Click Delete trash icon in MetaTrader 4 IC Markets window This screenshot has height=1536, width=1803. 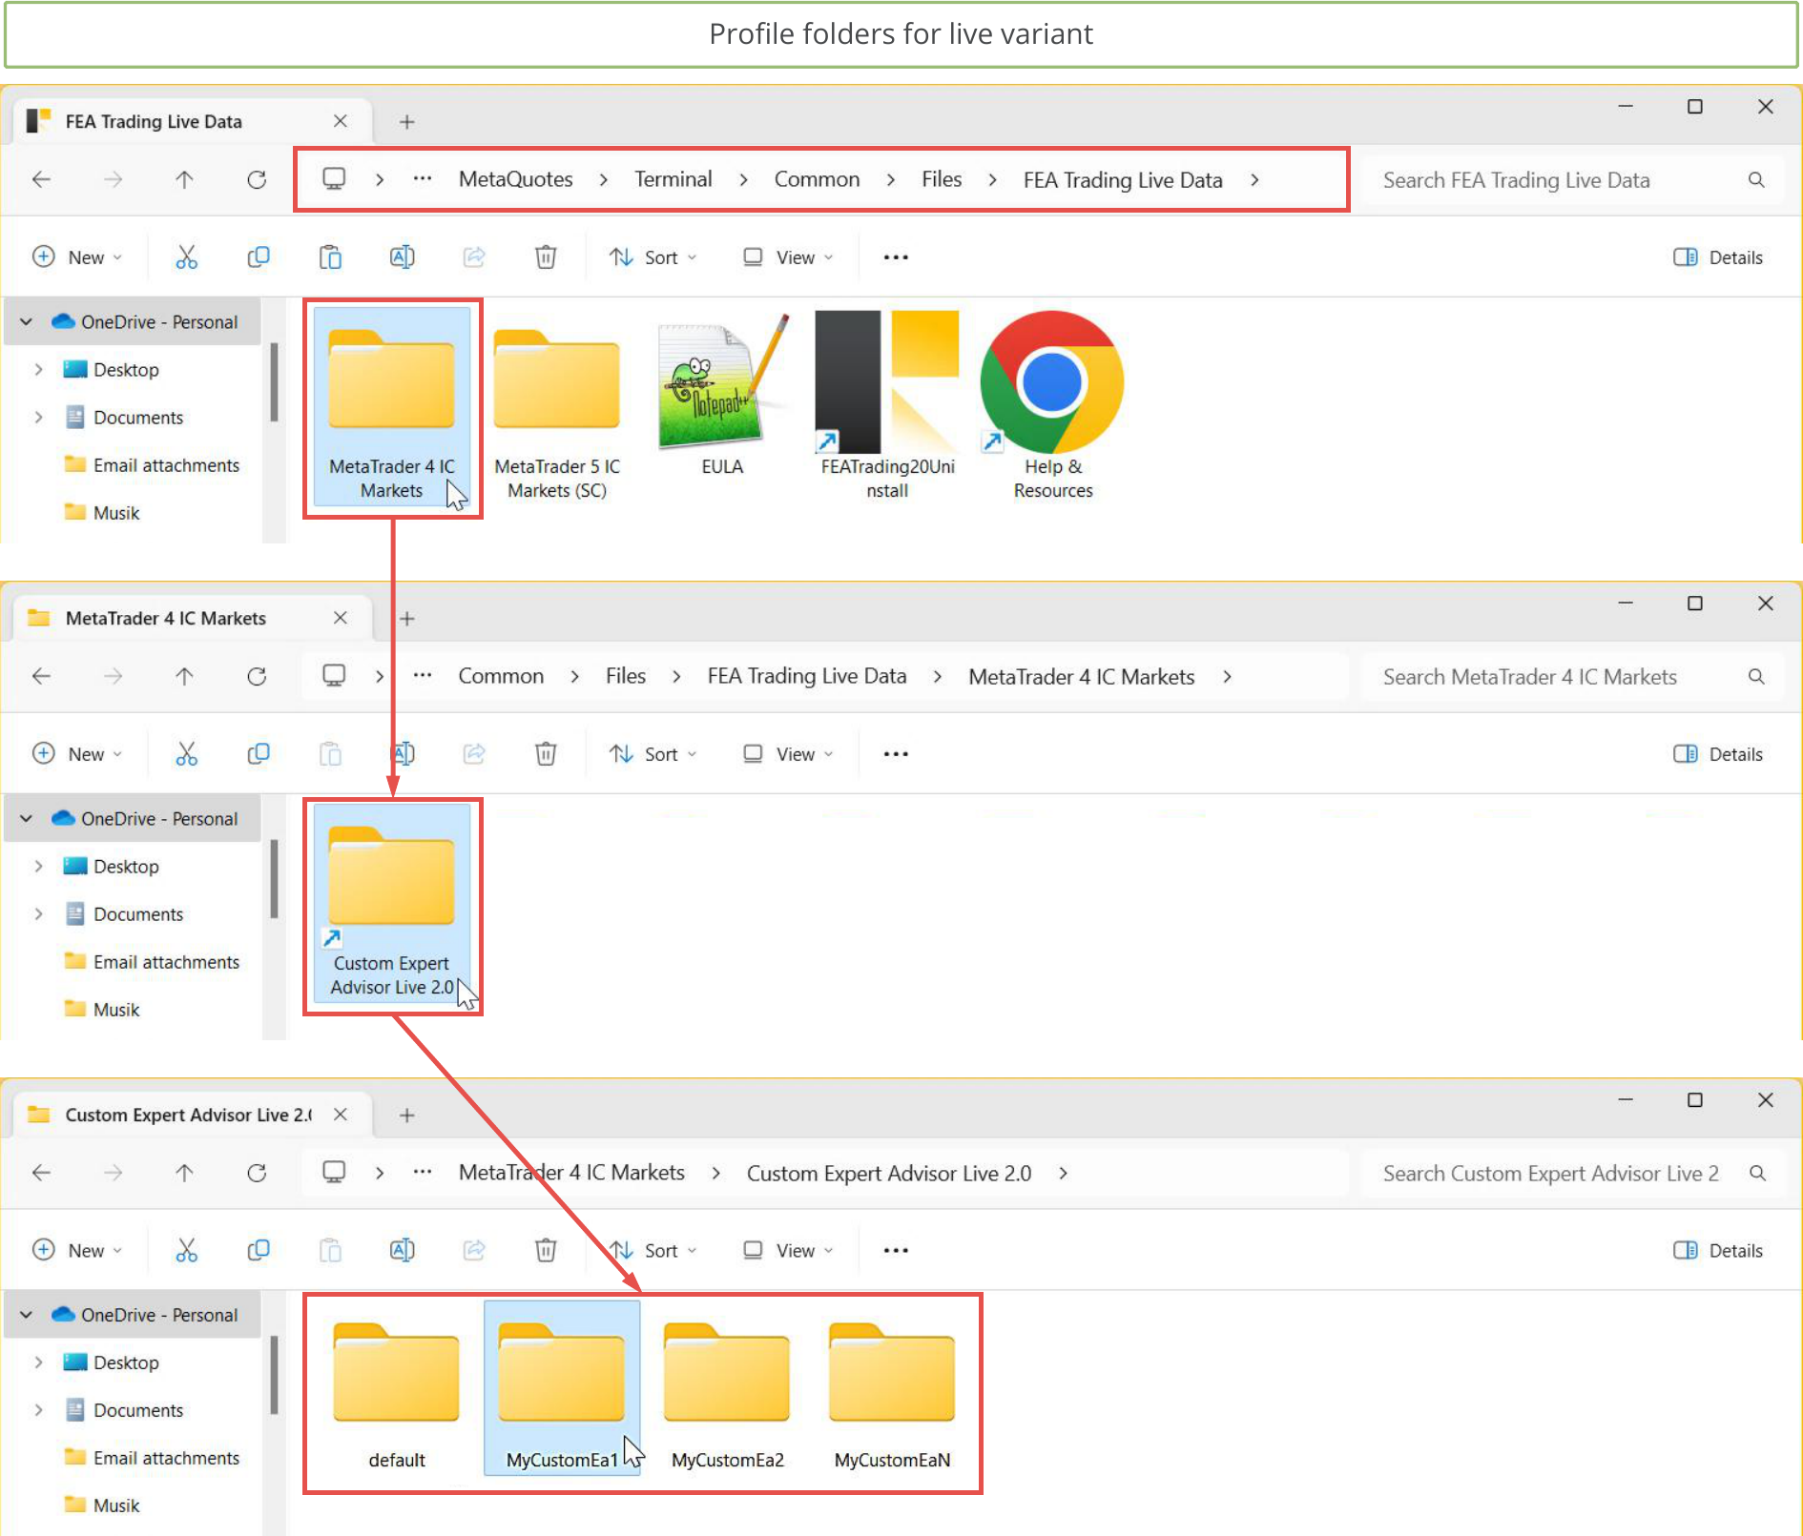click(x=546, y=754)
